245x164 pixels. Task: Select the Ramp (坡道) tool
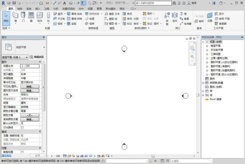click(x=89, y=19)
